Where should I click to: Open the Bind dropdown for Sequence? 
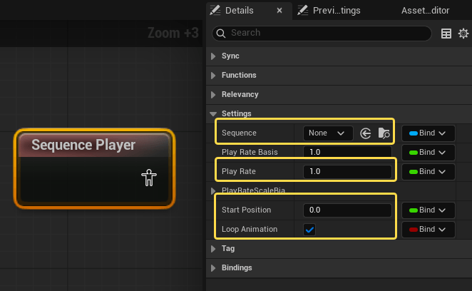[428, 133]
